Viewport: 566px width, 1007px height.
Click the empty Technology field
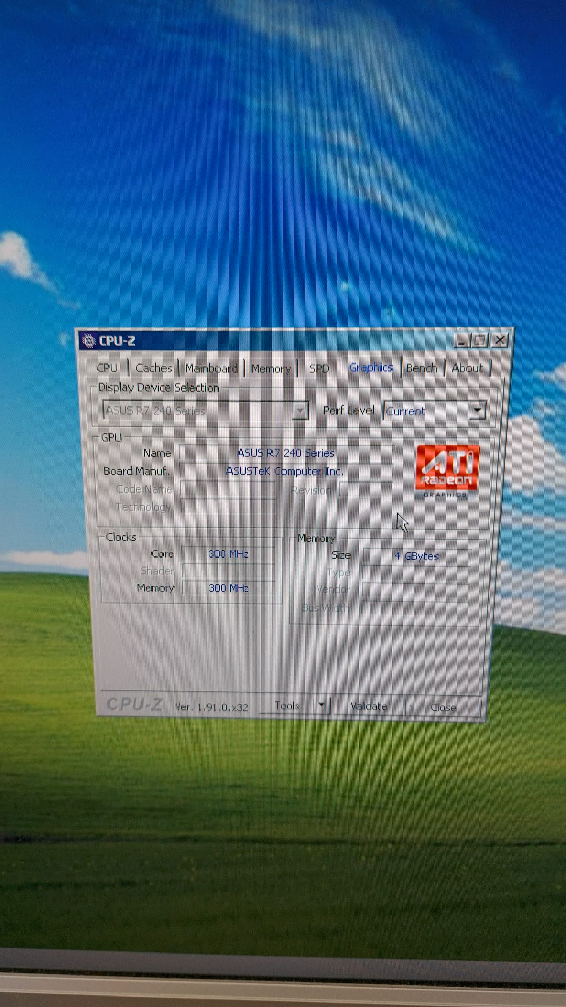[228, 507]
